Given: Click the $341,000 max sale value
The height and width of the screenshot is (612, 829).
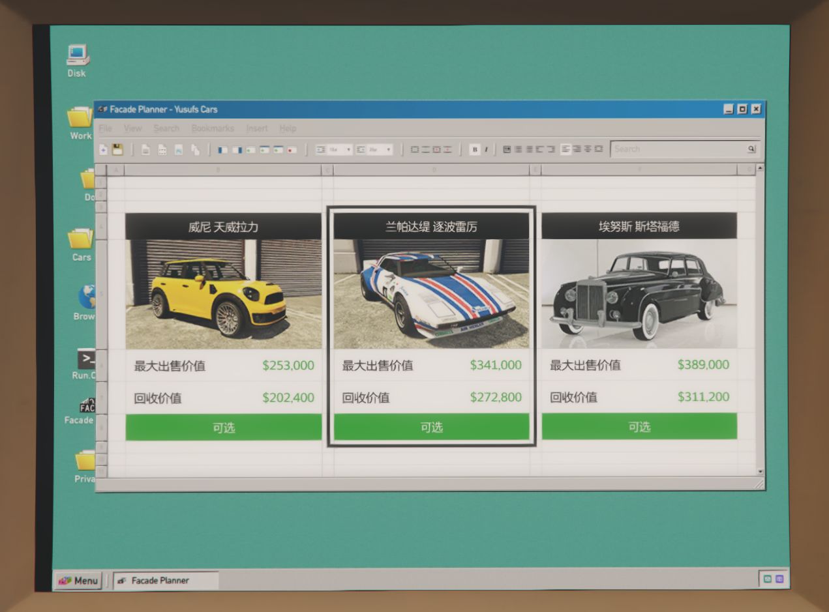Looking at the screenshot, I should point(496,365).
